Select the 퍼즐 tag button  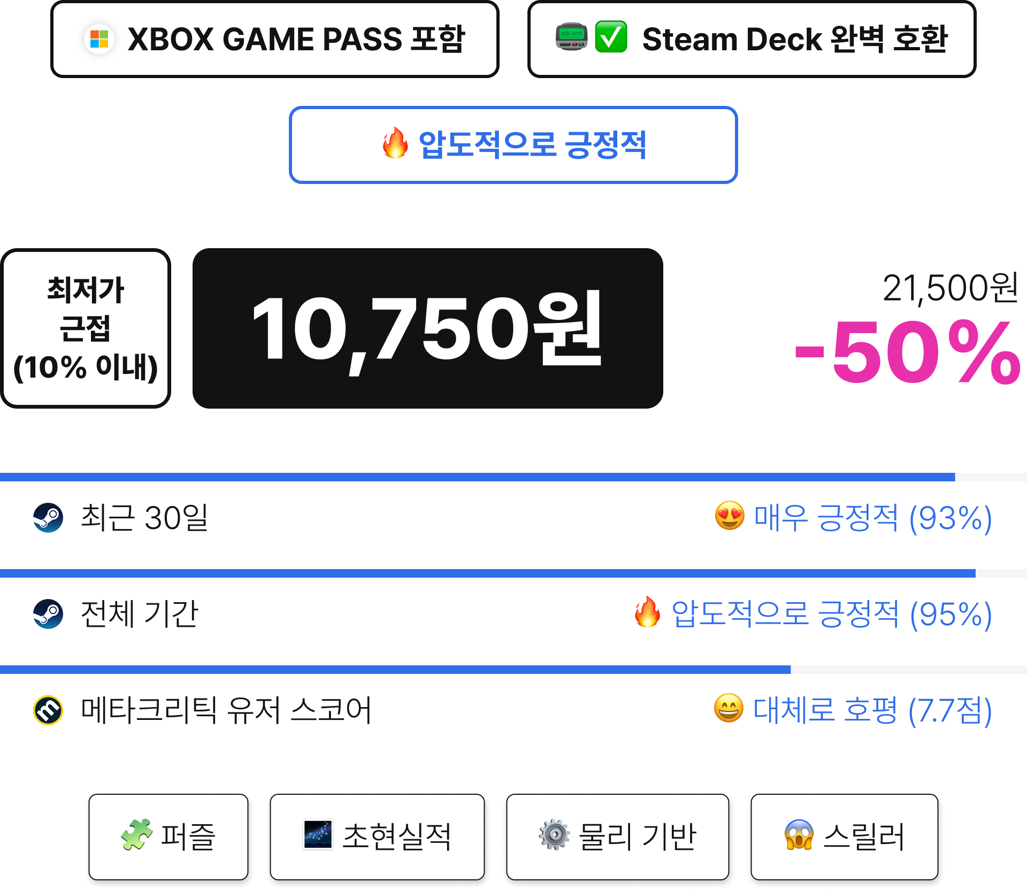(x=168, y=837)
